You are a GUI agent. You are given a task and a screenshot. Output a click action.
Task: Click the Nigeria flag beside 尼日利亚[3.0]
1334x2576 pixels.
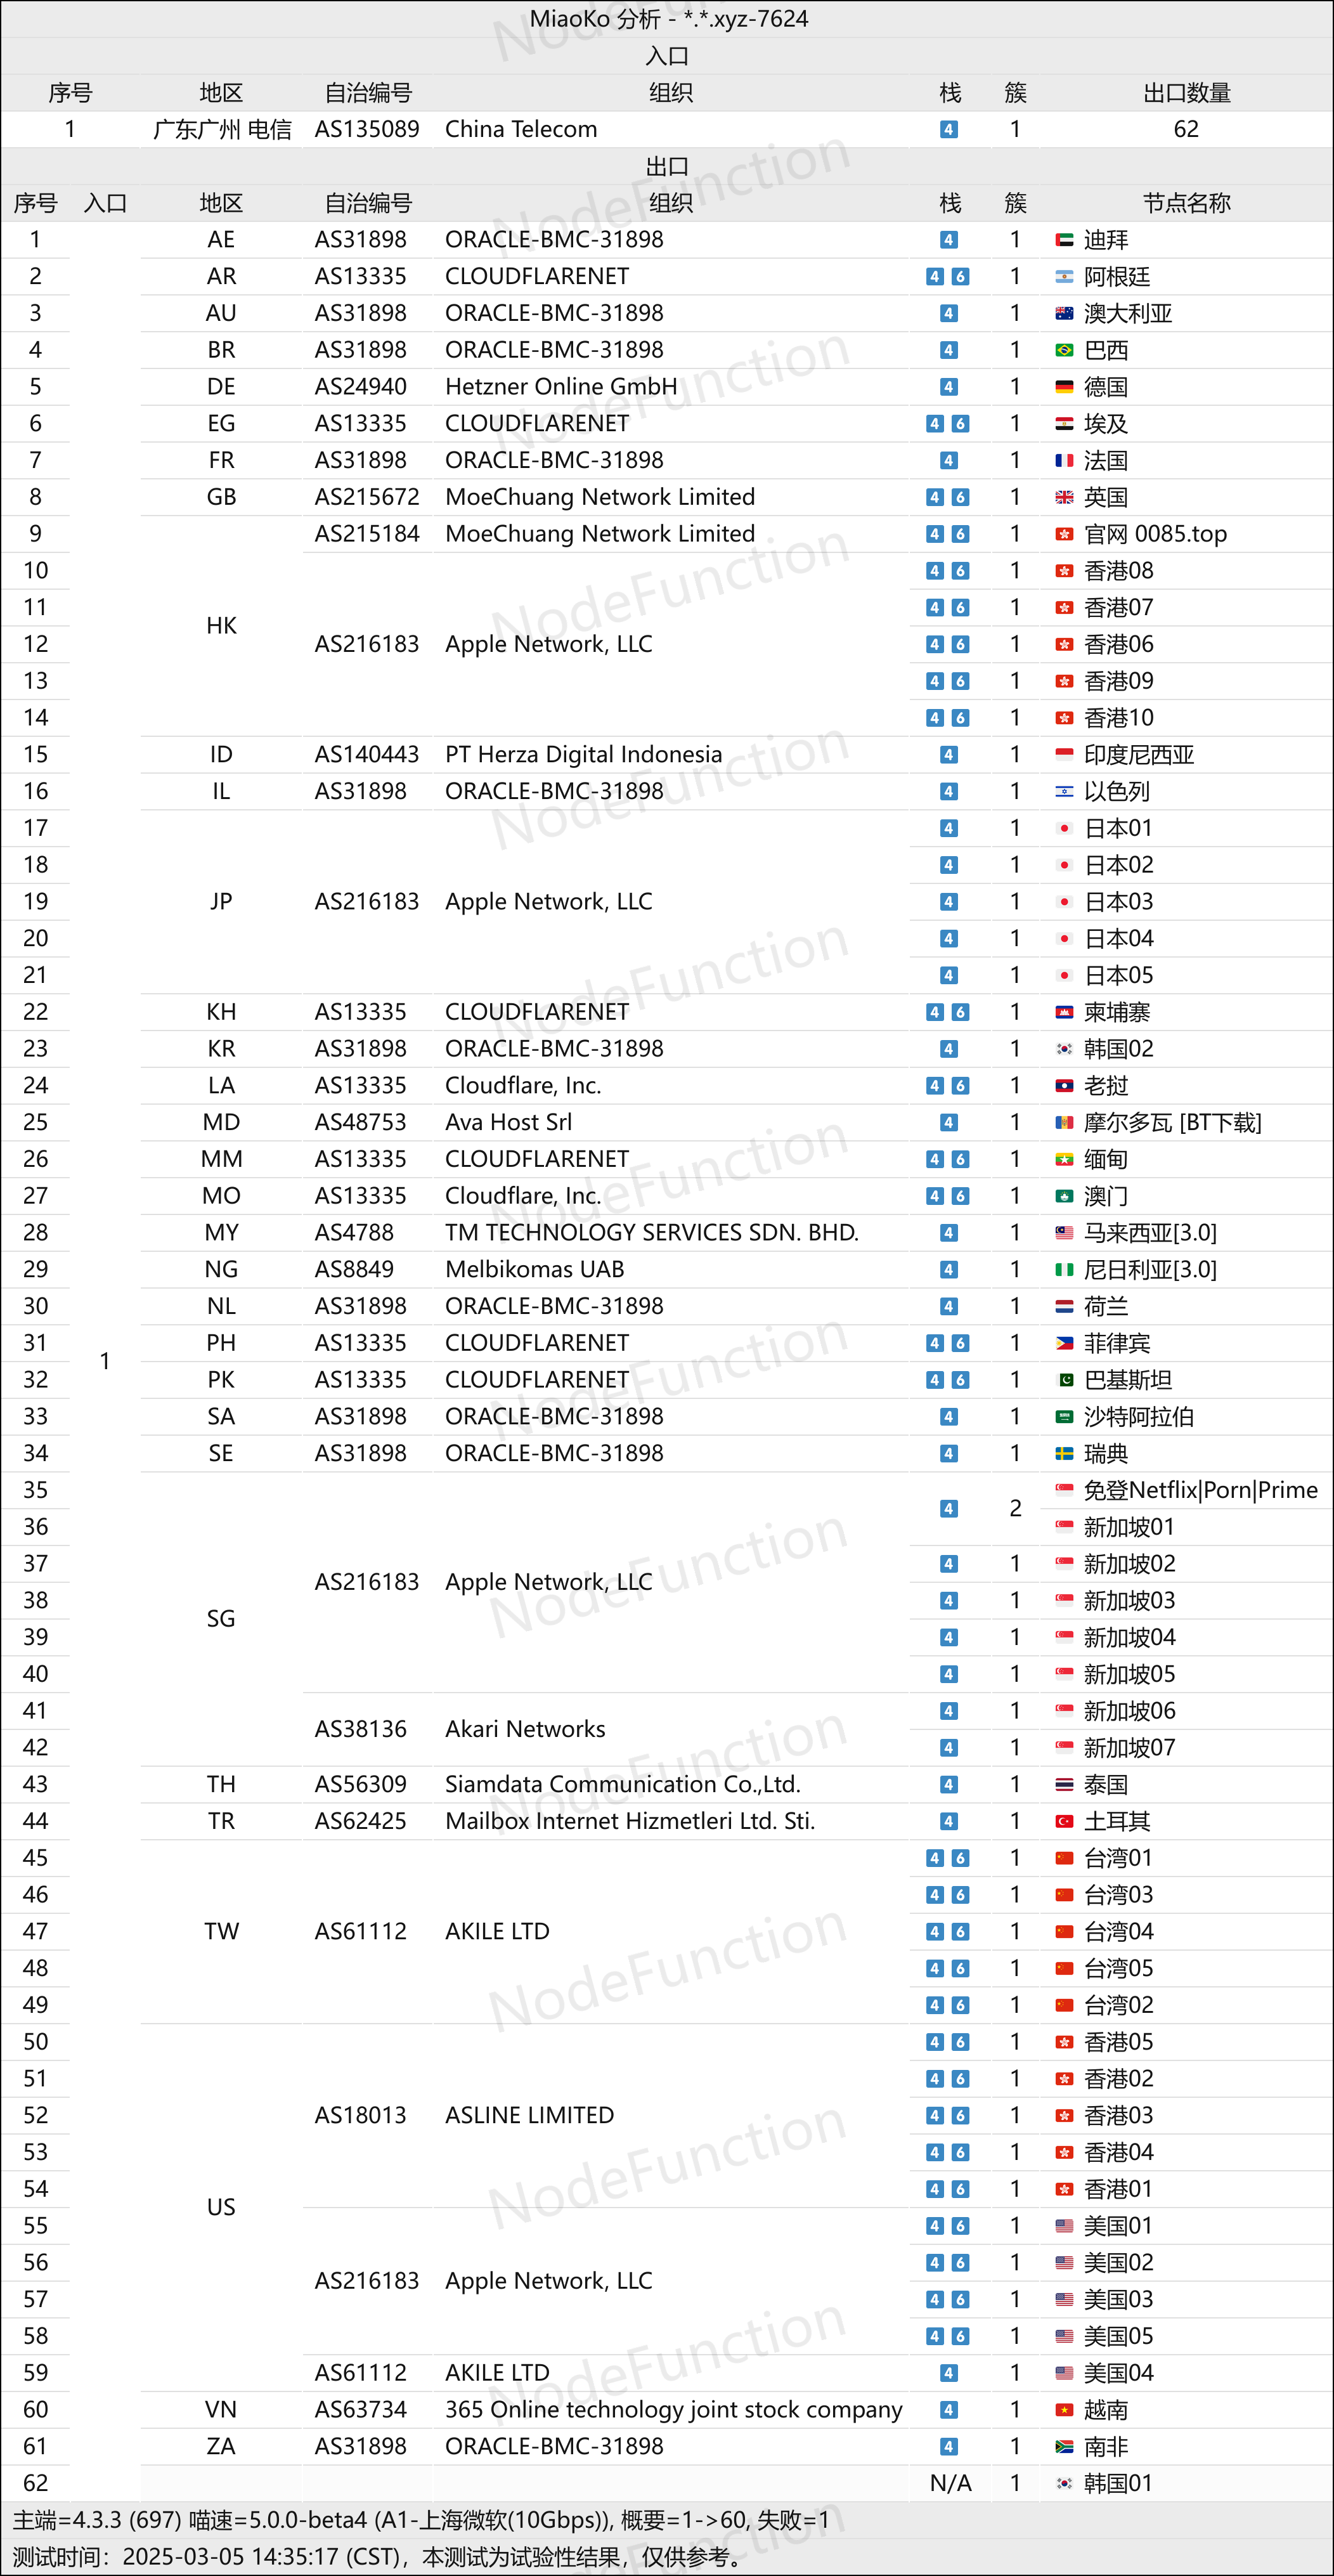[1064, 1270]
